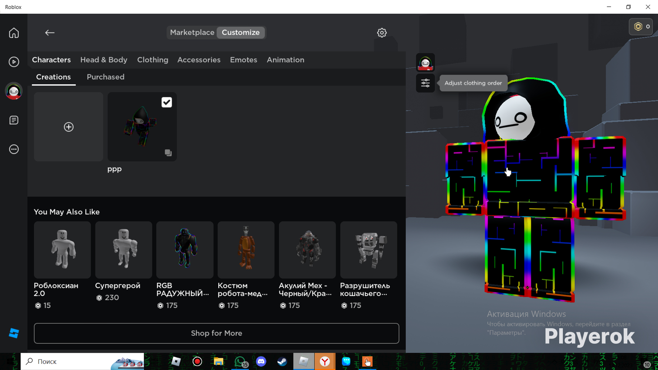Click the RGB РАДУЖНЫЙ title text

[183, 290]
